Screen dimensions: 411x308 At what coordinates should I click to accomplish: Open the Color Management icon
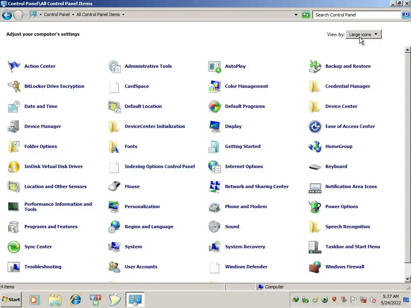click(215, 87)
